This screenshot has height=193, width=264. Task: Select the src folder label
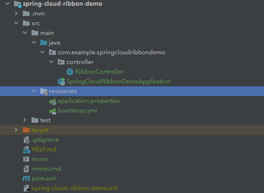36,23
